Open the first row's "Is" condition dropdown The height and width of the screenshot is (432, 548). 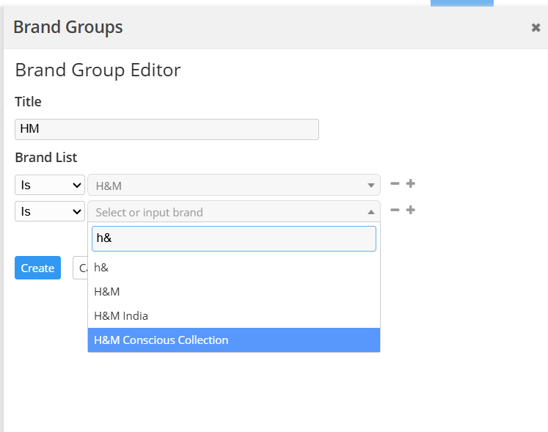(50, 185)
